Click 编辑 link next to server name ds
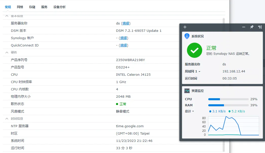The width and height of the screenshot is (265, 153). (126, 23)
